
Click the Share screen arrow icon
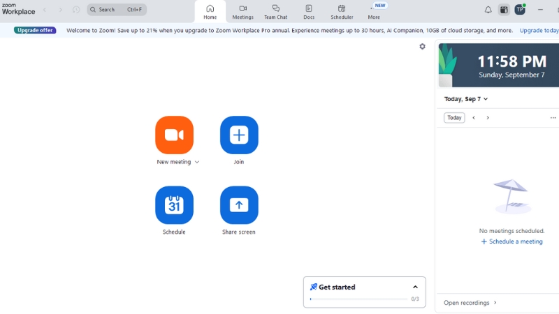point(239,205)
